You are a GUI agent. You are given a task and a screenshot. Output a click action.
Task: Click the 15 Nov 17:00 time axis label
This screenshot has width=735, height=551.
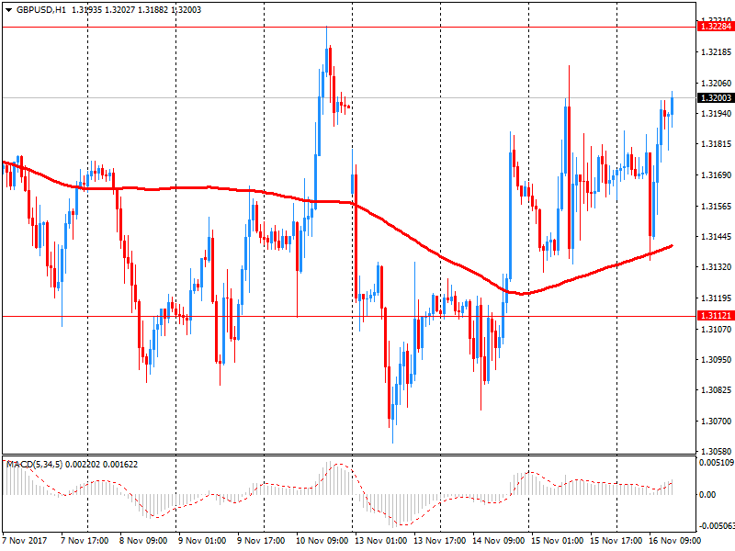616,541
